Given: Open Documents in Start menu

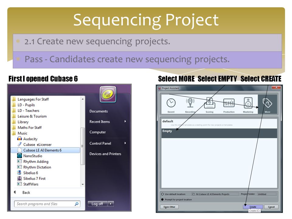Looking at the screenshot, I should pyautogui.click(x=99, y=111).
